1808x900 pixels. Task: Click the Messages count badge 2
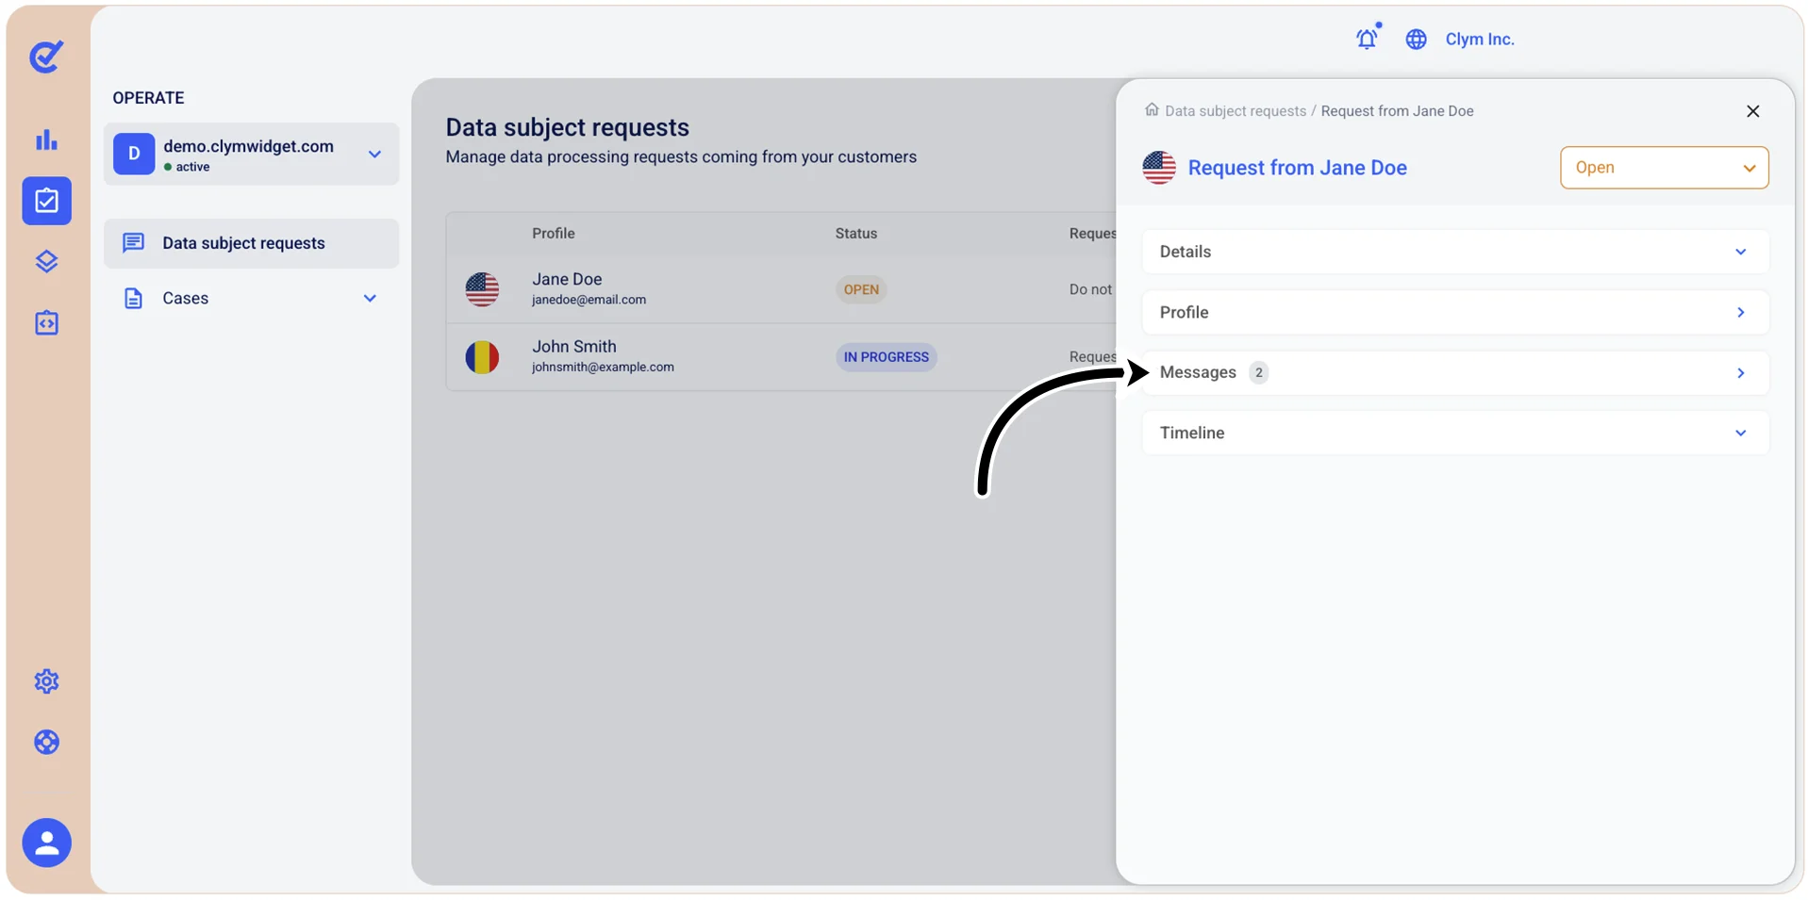[1258, 372]
